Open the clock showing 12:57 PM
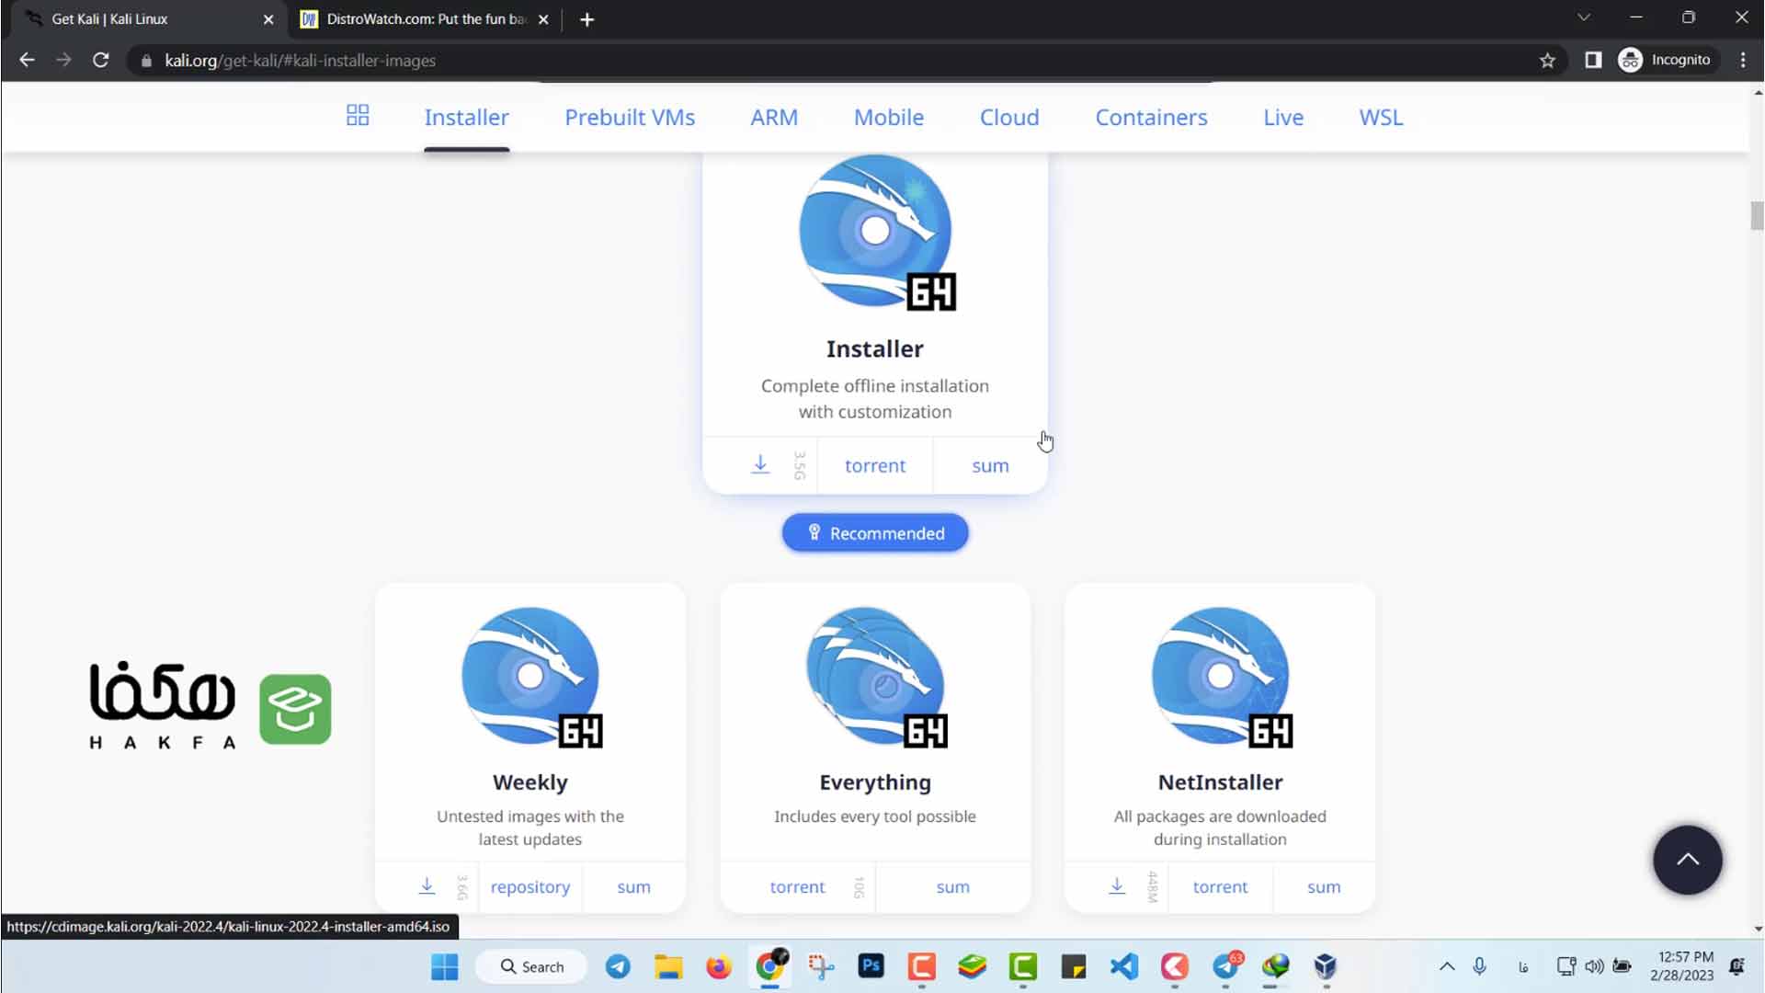 pyautogui.click(x=1681, y=966)
